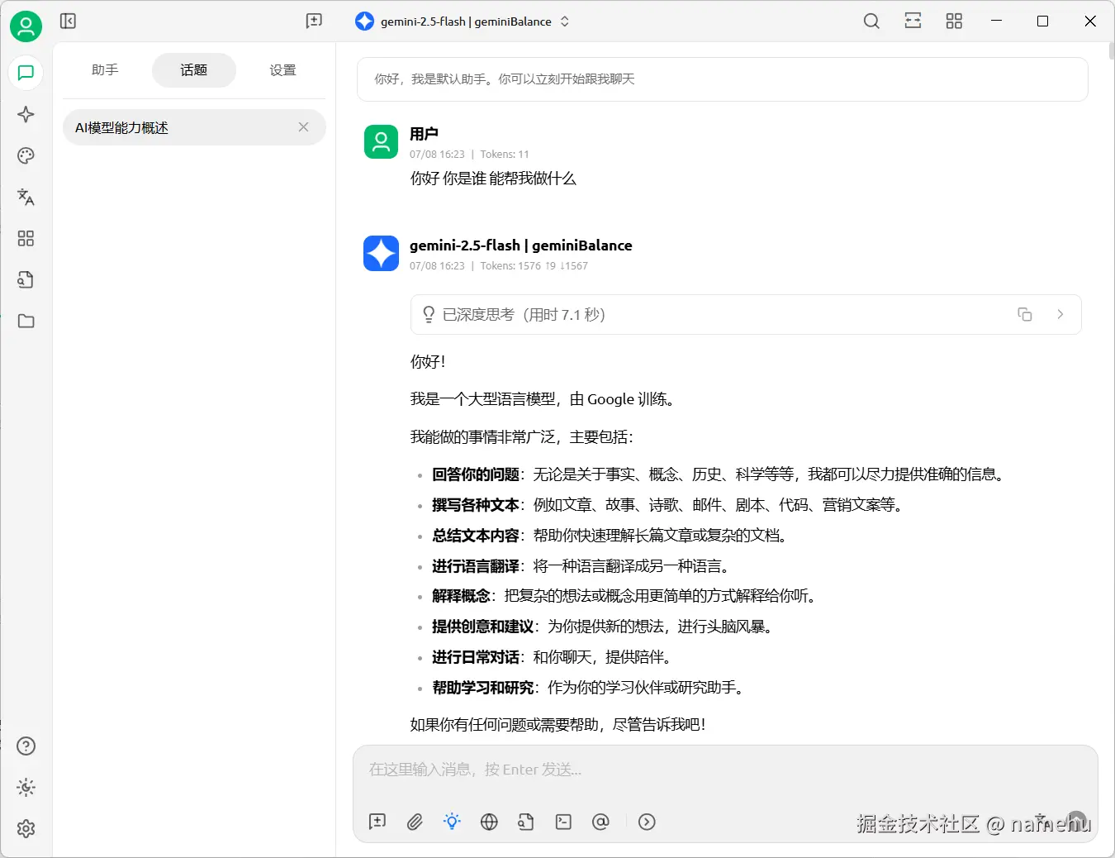Open the user profile avatar in sidebar

[26, 26]
